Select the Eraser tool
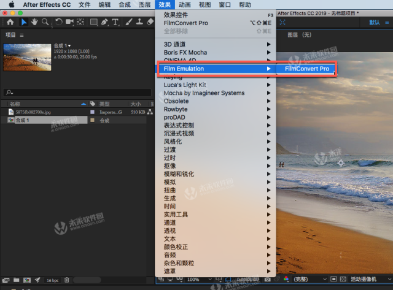Viewport: 393px width, 290px height. point(150,22)
